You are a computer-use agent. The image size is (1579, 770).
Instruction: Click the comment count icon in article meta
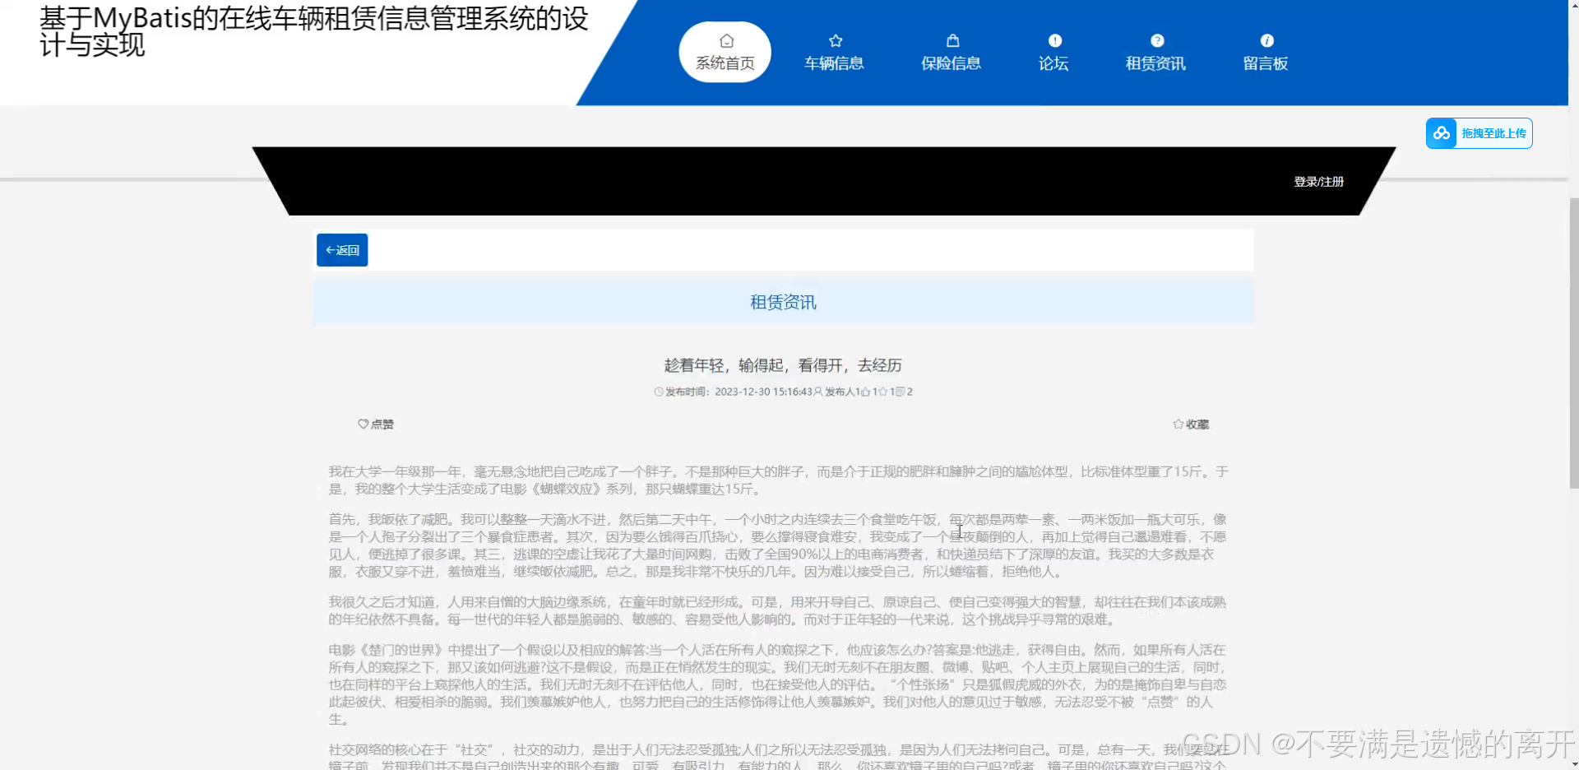(901, 392)
